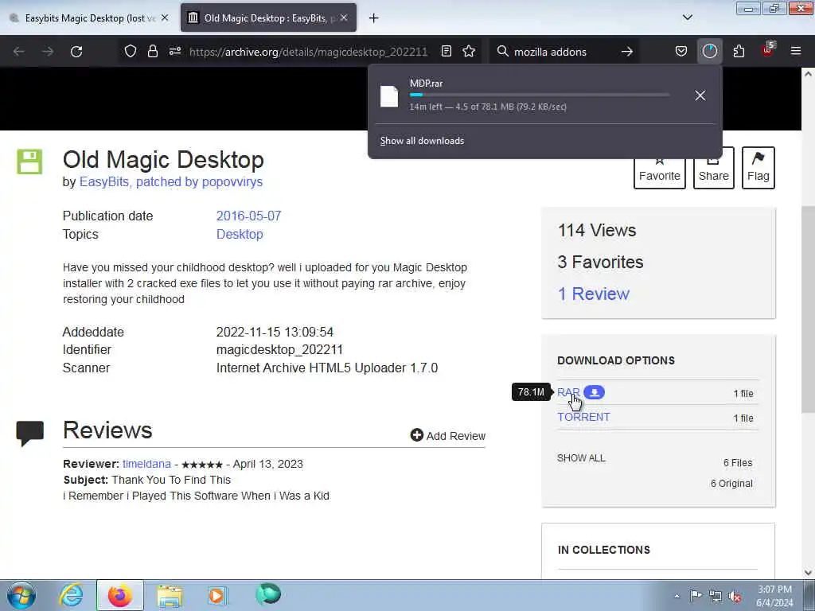Open publication date 2016-05-07 link

[248, 216]
